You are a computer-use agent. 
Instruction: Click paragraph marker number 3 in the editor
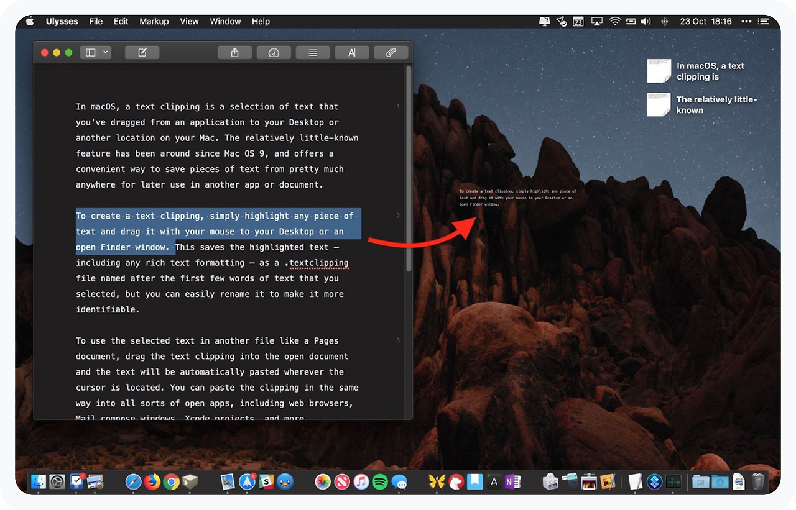398,340
